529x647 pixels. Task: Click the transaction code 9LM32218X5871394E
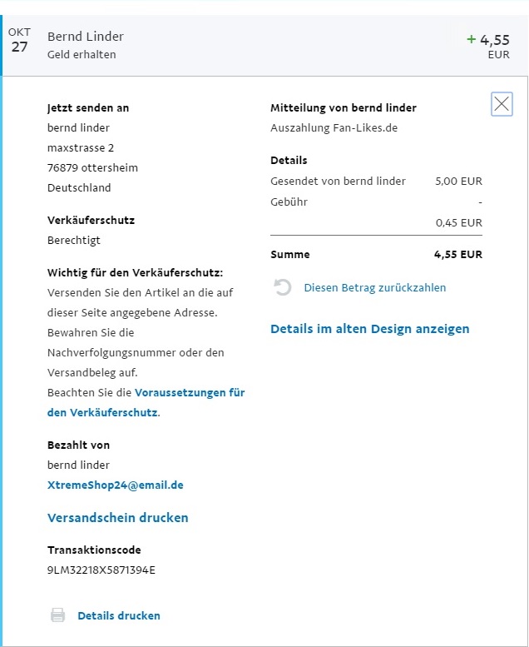pyautogui.click(x=101, y=570)
